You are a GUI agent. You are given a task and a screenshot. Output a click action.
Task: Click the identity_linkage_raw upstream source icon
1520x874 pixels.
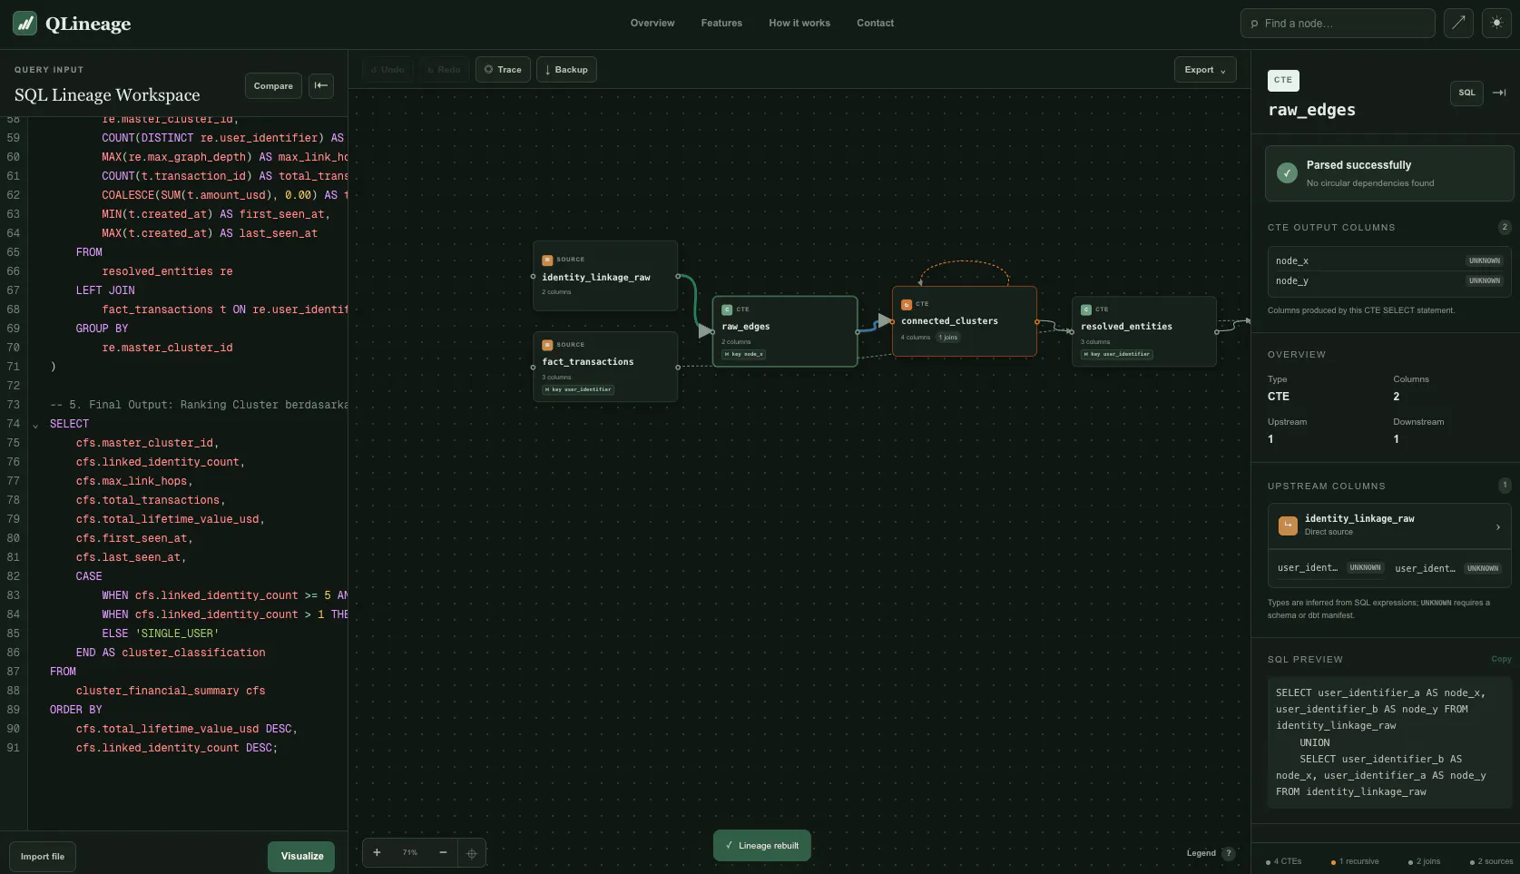[1288, 525]
